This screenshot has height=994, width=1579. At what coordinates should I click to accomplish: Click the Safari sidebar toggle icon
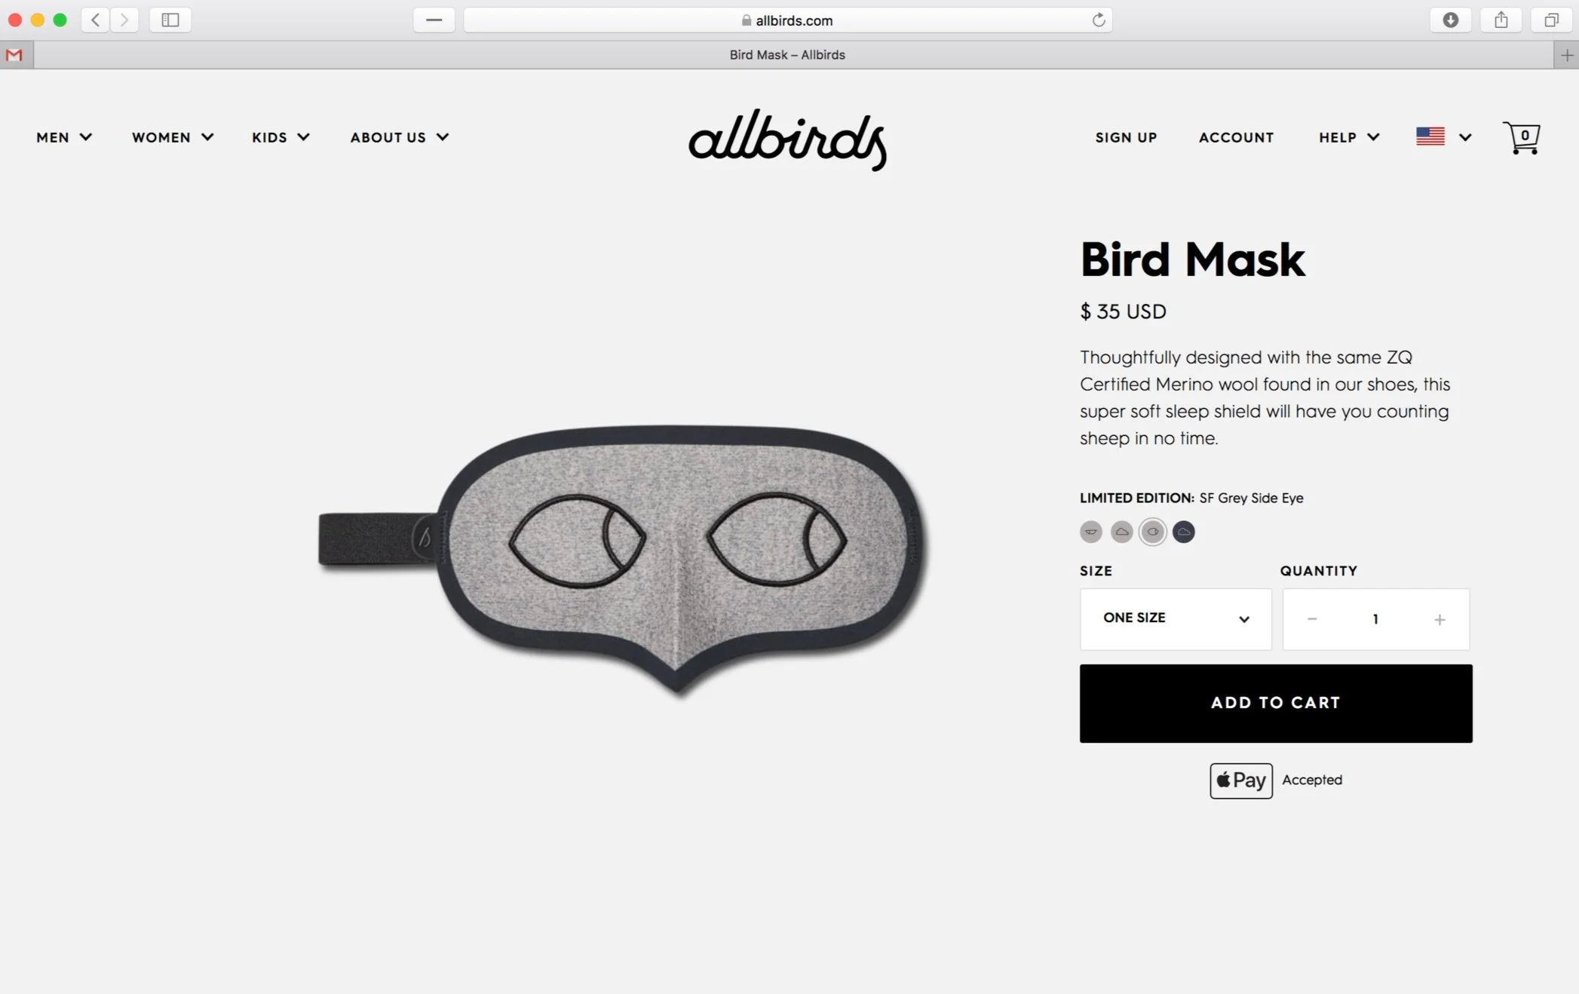tap(170, 20)
